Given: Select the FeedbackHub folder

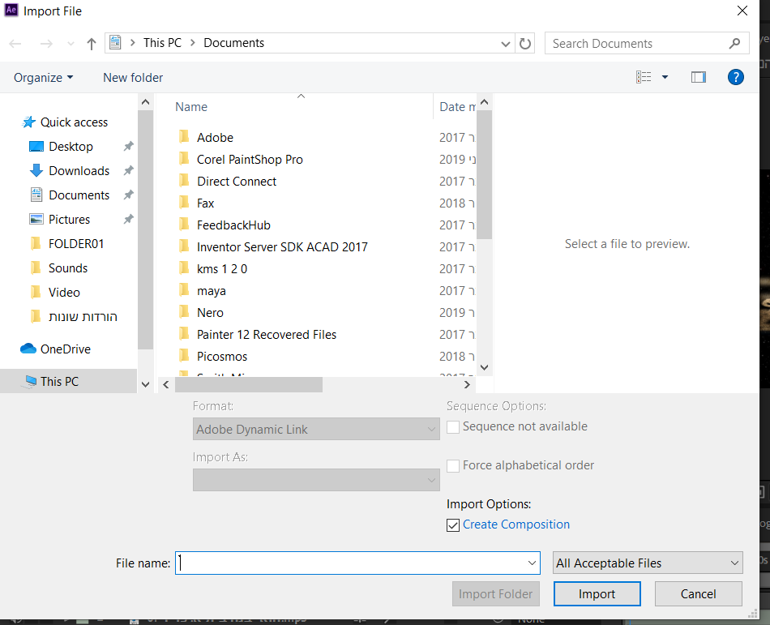Looking at the screenshot, I should pyautogui.click(x=233, y=225).
